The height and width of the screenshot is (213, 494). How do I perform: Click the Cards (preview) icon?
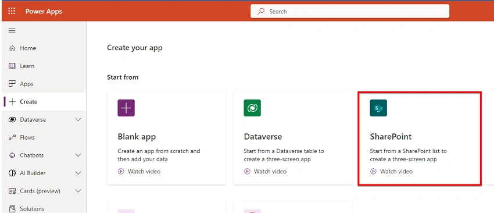(x=12, y=191)
